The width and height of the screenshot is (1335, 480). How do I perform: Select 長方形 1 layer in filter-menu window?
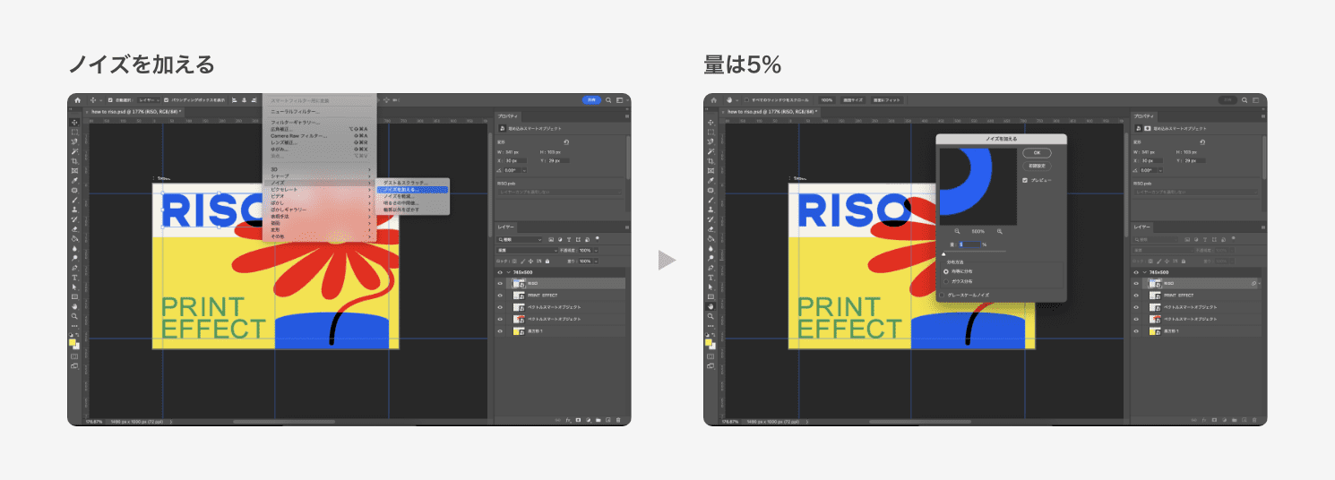coord(559,331)
